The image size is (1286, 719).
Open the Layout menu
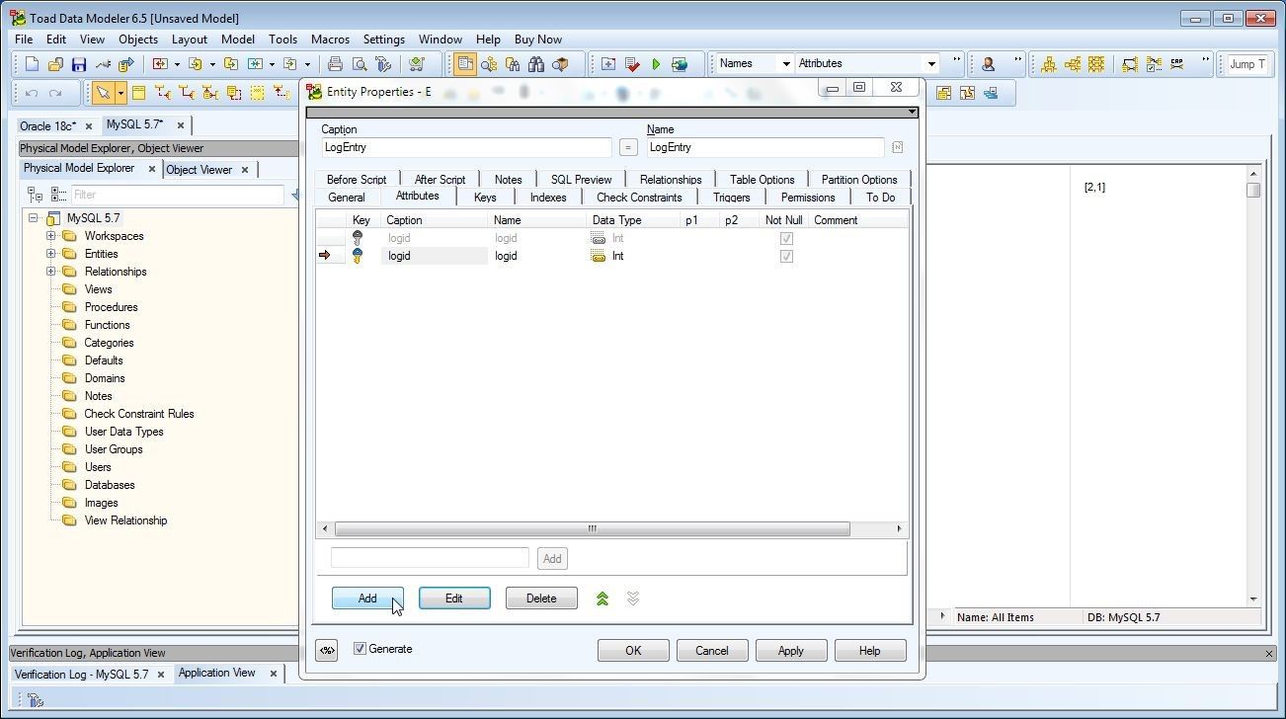190,40
